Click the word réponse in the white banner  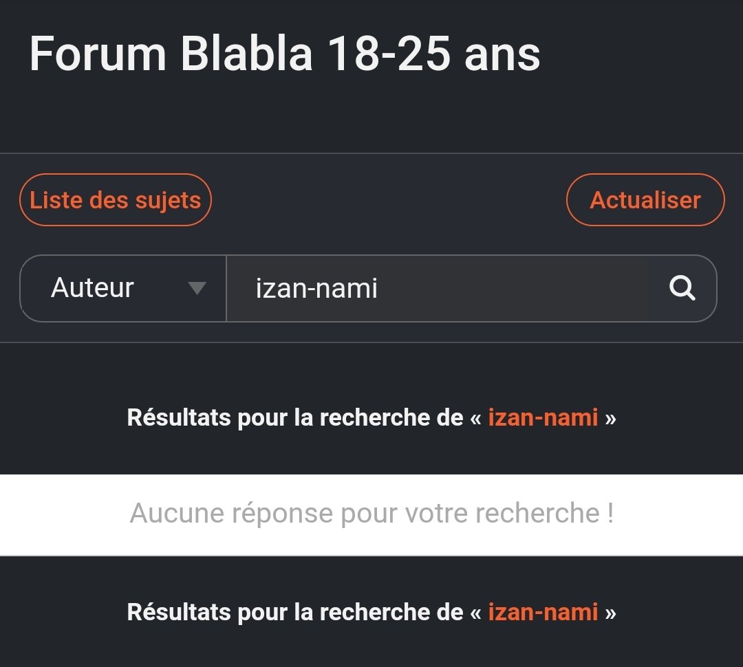pos(282,514)
